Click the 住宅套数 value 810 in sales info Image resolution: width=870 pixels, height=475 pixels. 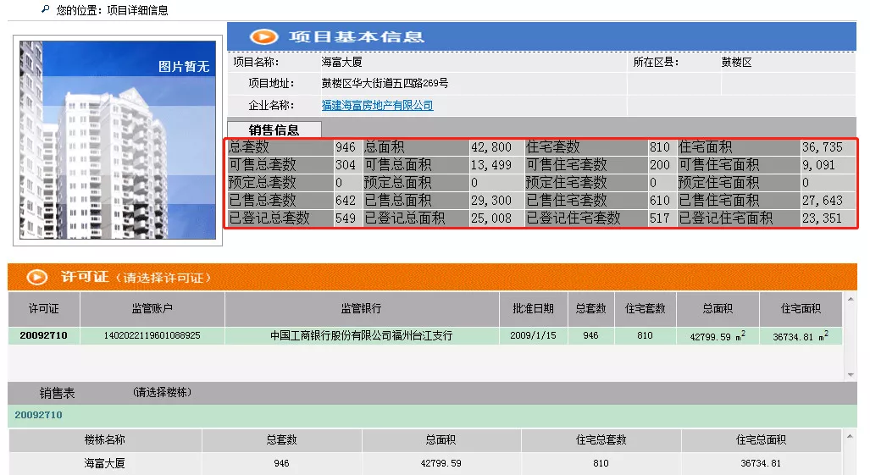660,146
